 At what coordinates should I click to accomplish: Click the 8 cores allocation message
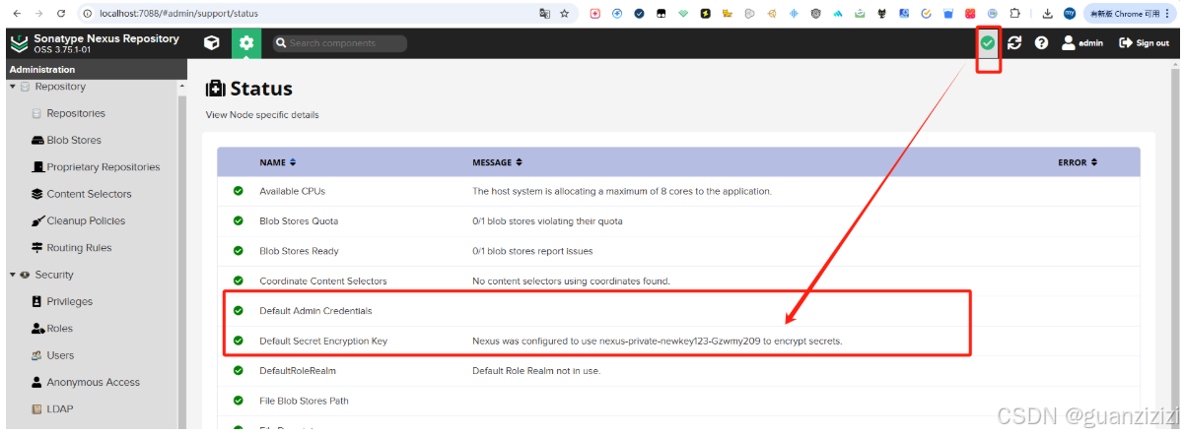tap(622, 191)
